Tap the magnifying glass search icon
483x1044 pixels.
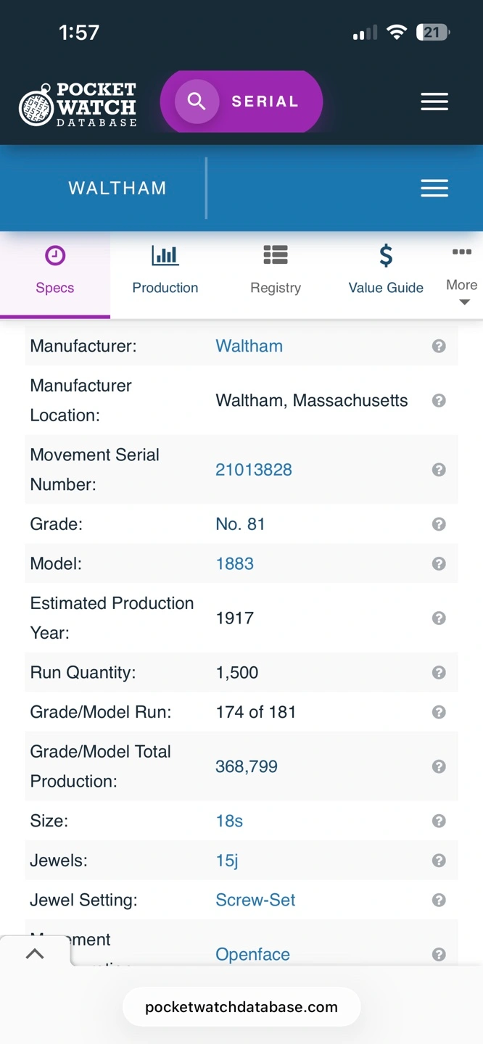pos(197,101)
